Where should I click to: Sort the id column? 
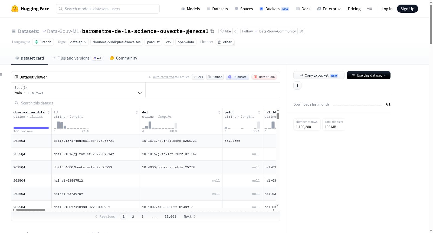tap(137, 112)
